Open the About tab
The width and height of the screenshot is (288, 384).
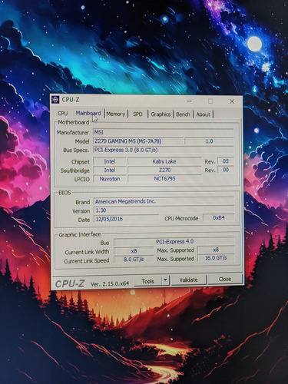[x=203, y=114]
